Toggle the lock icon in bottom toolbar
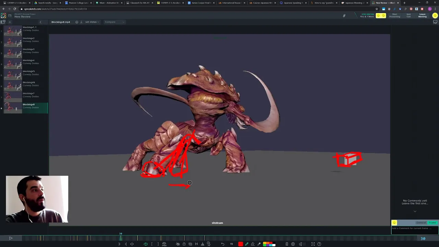The width and height of the screenshot is (439, 247). 184,244
